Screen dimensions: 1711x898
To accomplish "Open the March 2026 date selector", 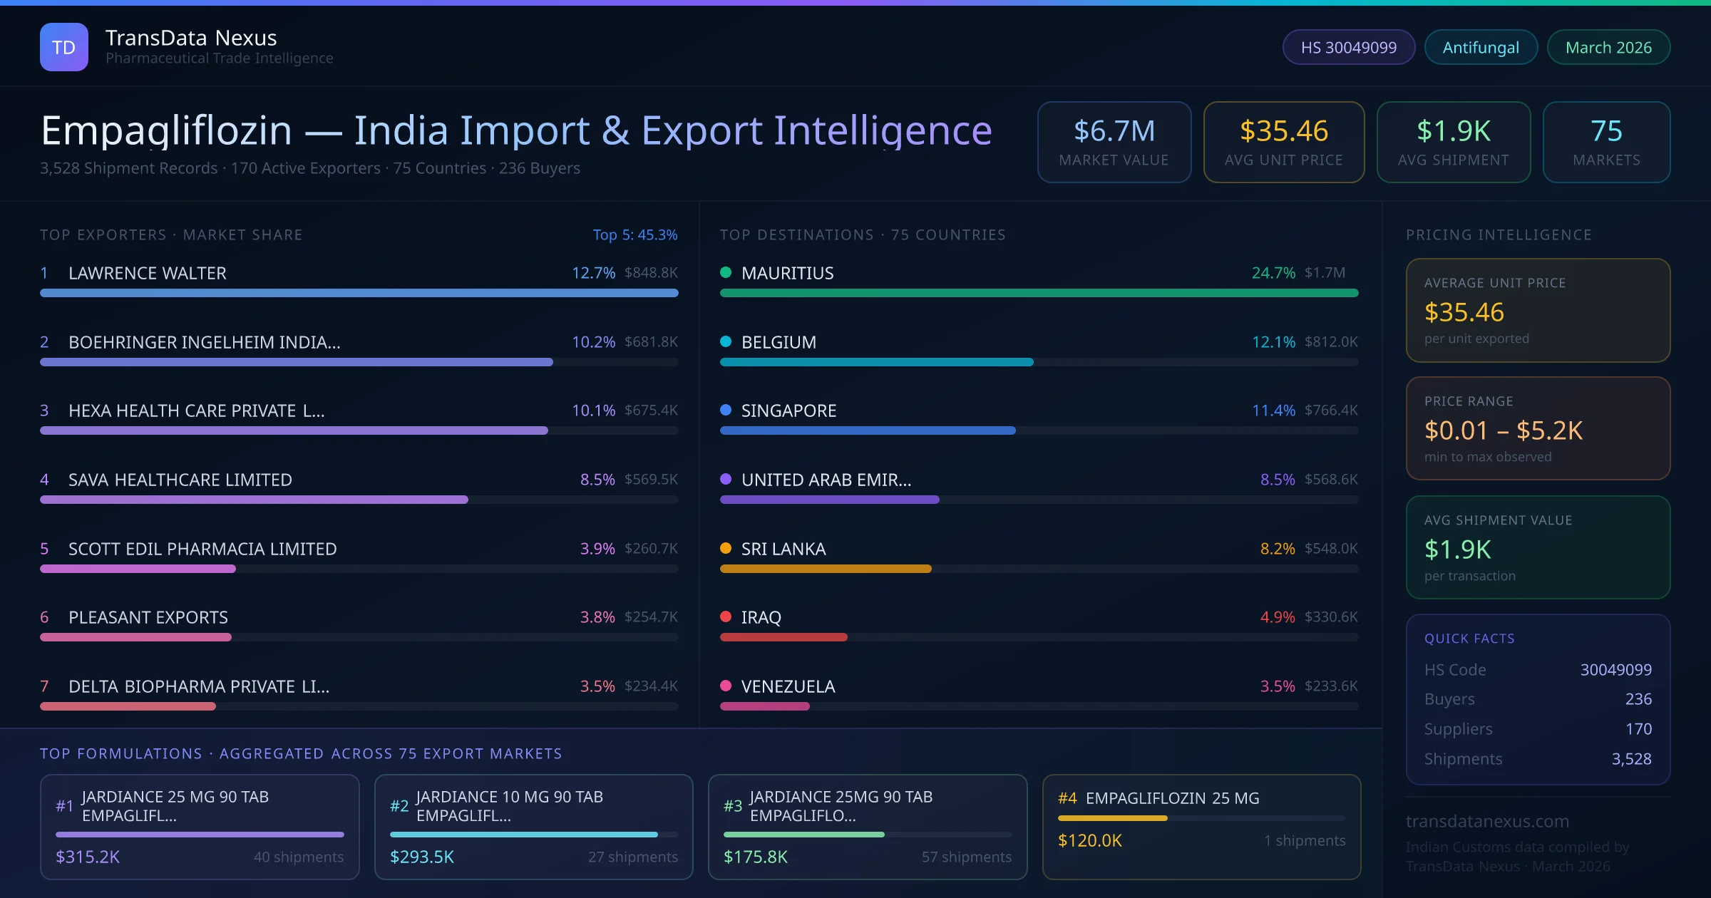I will click(1608, 46).
